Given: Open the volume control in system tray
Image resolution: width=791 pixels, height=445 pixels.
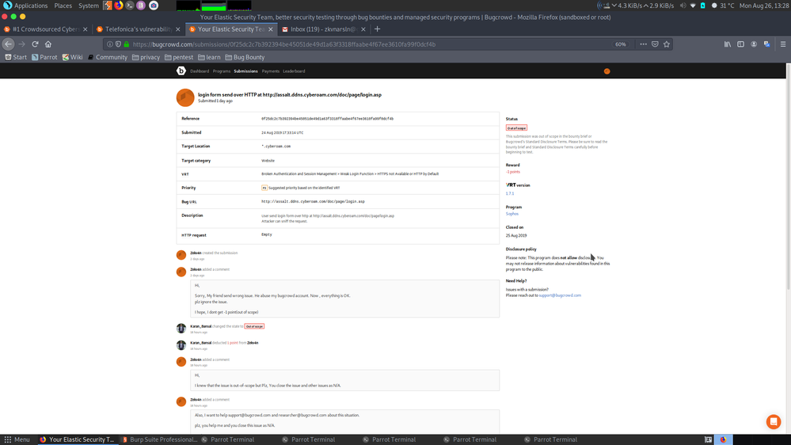Looking at the screenshot, I should [x=683, y=6].
